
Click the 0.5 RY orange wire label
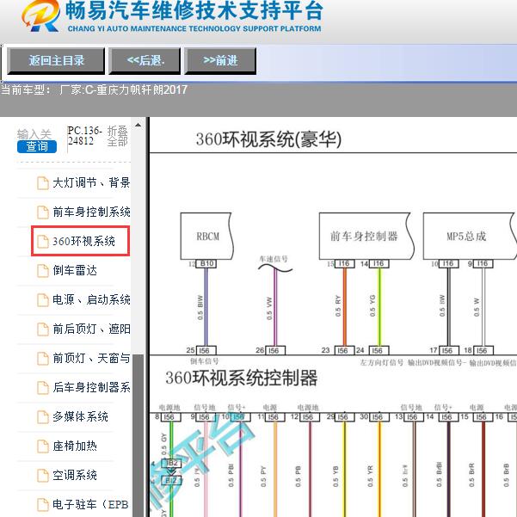(x=337, y=306)
